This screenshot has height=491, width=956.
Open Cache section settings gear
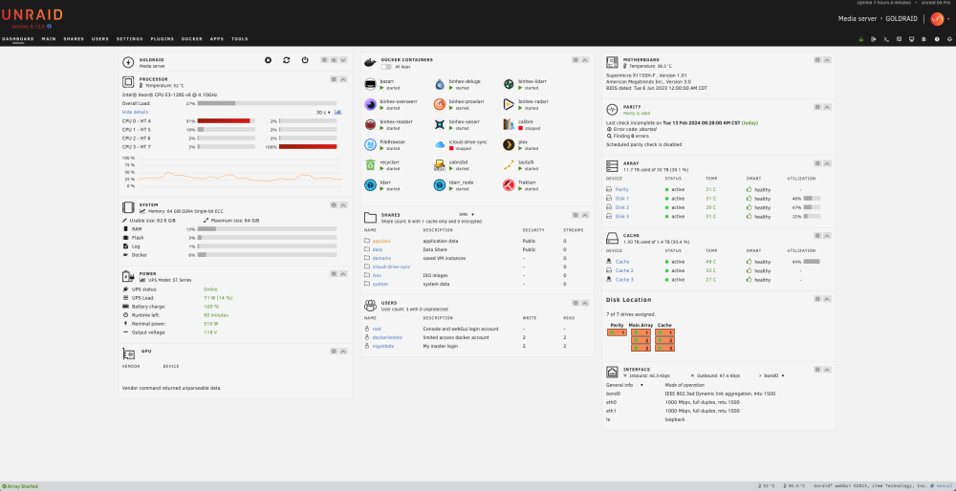tap(817, 235)
